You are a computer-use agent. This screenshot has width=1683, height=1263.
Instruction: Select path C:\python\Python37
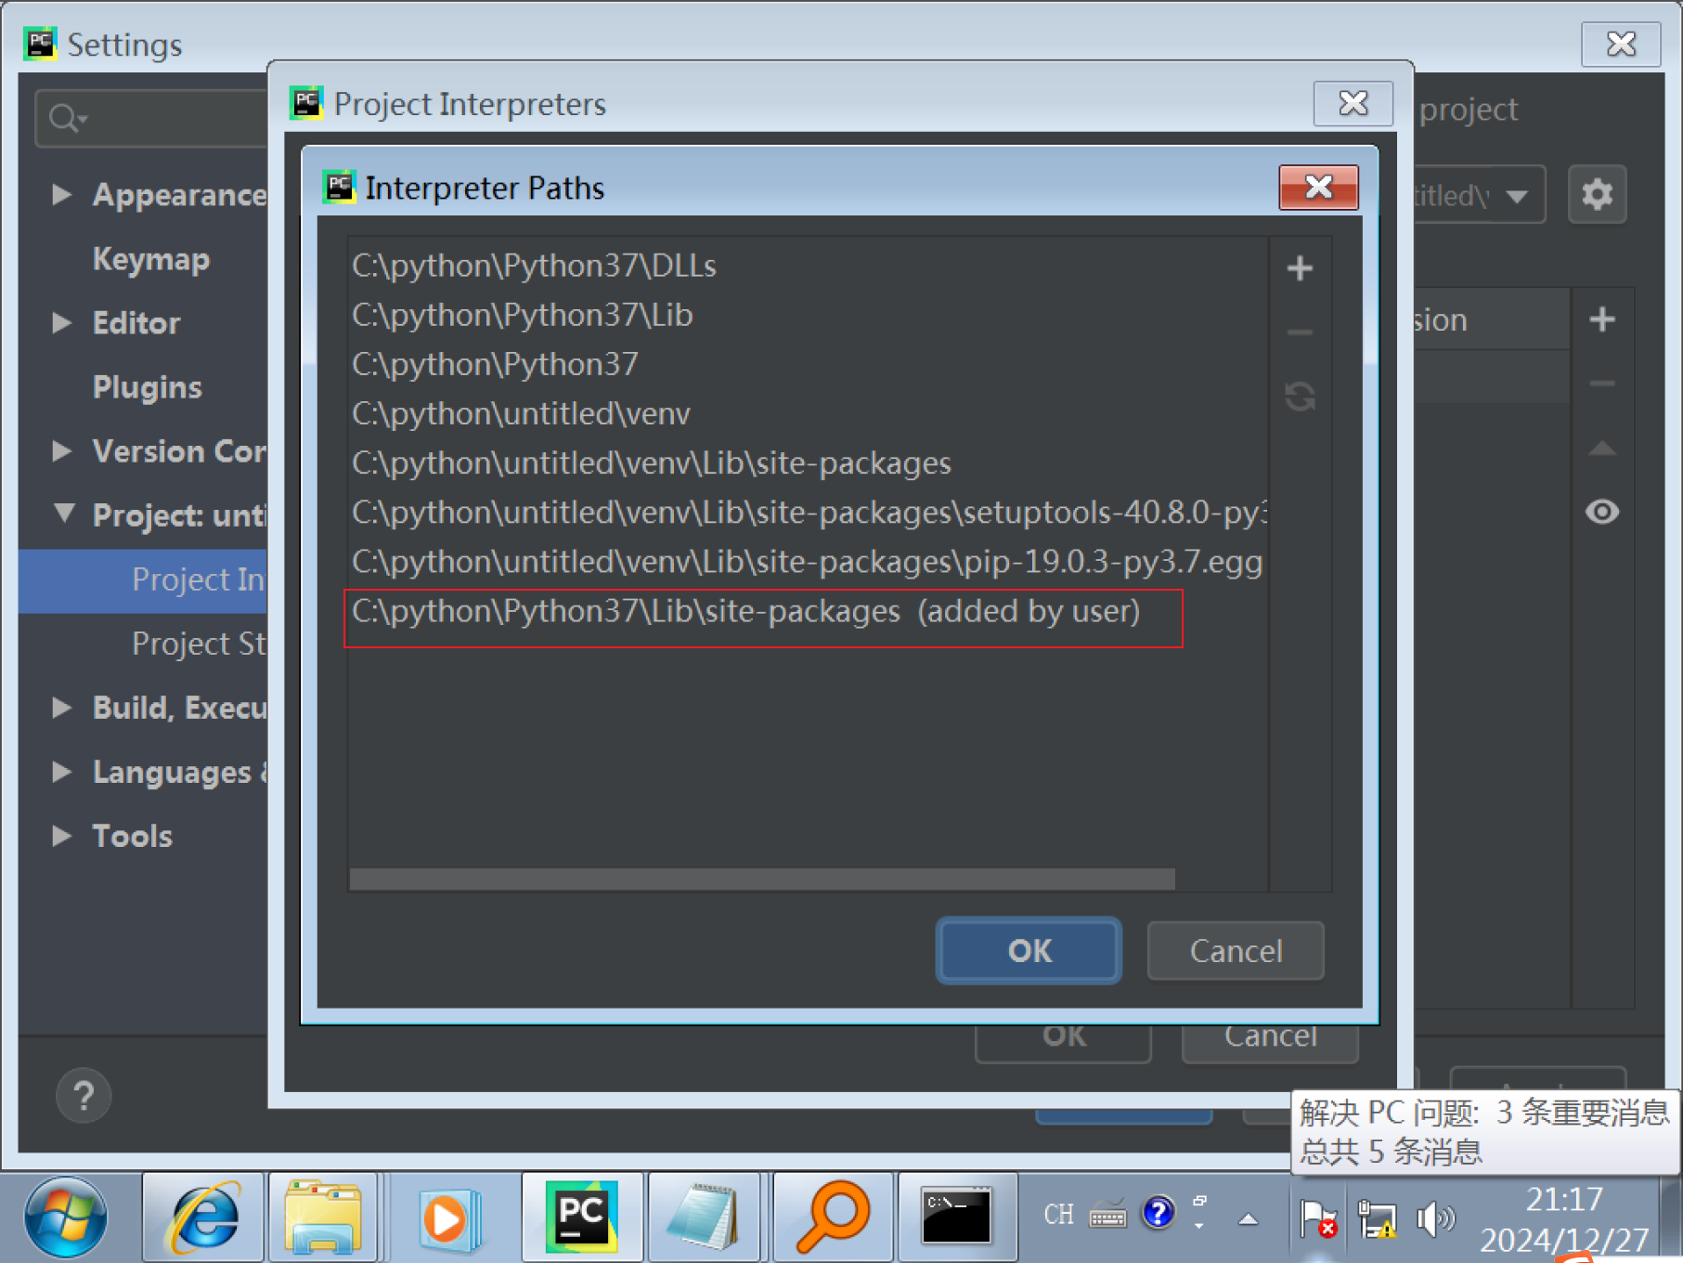point(808,364)
